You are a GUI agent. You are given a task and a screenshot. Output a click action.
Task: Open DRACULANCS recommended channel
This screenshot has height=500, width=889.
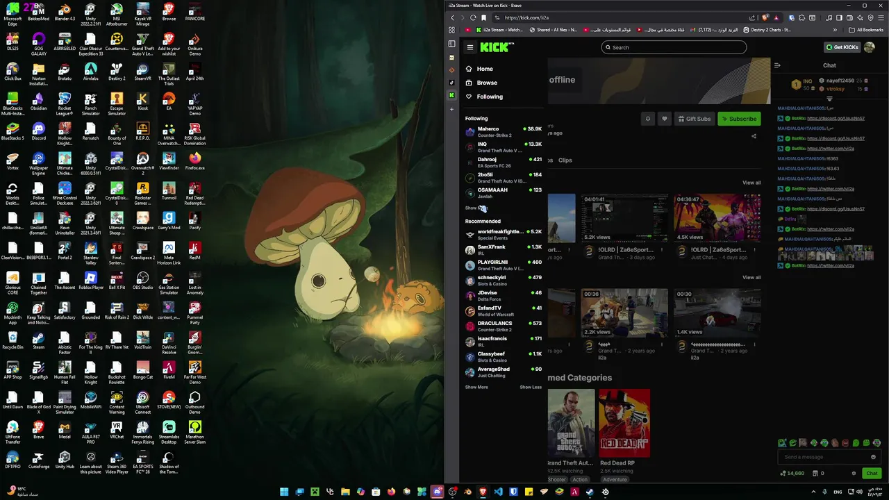click(x=504, y=326)
